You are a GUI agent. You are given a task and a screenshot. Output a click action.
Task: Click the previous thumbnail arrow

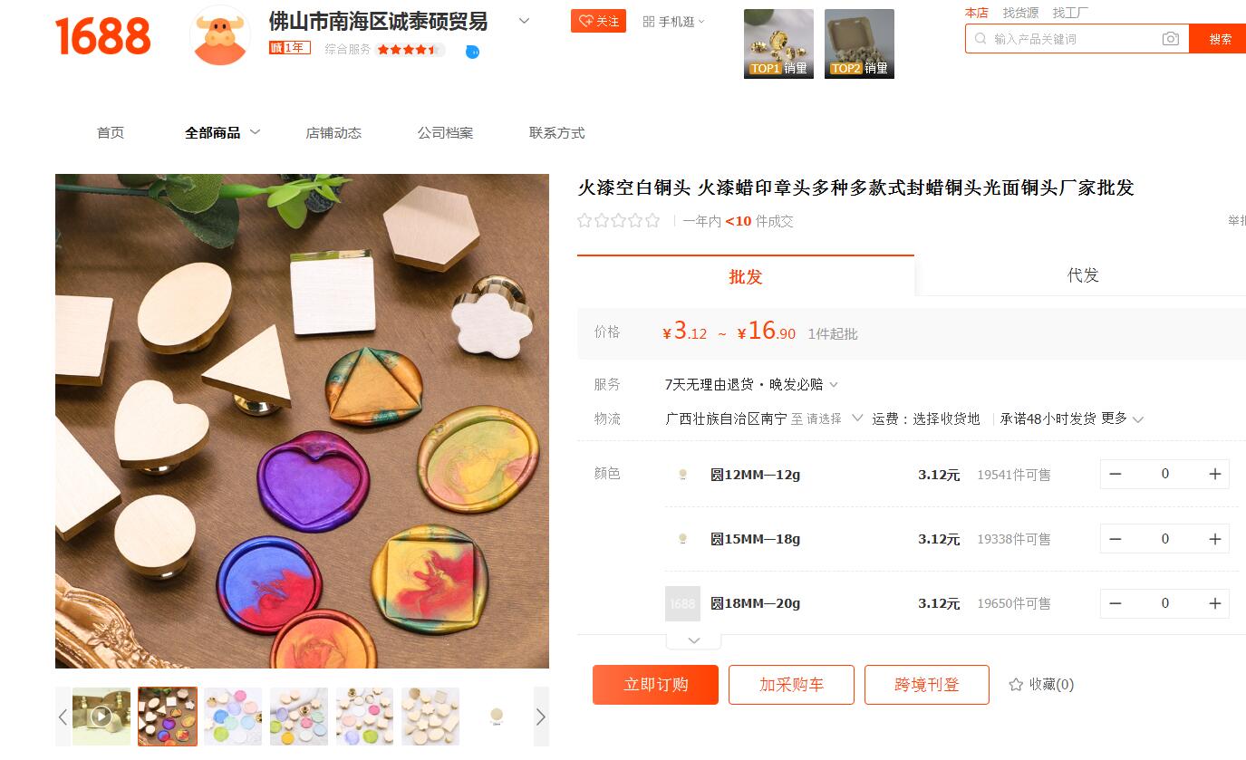pos(63,717)
